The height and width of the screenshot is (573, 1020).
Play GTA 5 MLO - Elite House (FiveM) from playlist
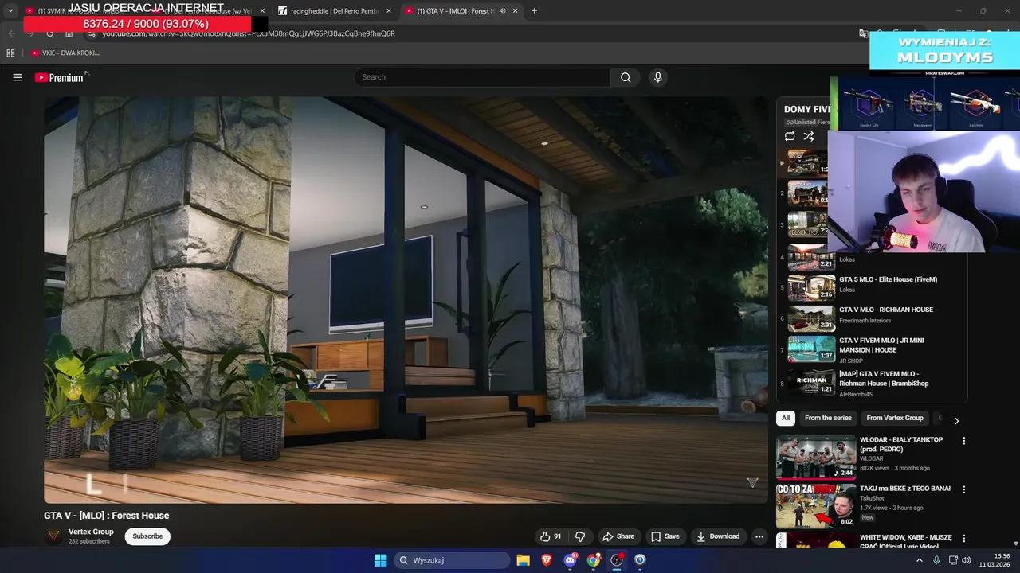[888, 280]
